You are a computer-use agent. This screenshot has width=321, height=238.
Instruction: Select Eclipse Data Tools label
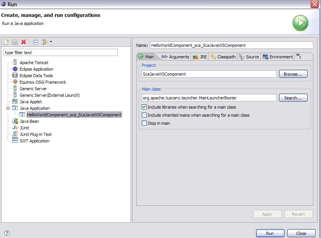pyautogui.click(x=36, y=76)
